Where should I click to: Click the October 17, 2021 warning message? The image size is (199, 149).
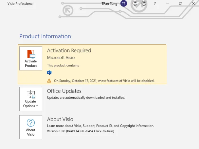(x=104, y=81)
